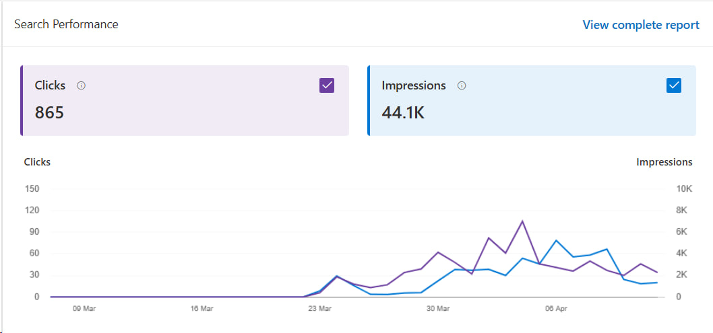
Task: Click the 23 Mar date label
Action: click(x=320, y=309)
